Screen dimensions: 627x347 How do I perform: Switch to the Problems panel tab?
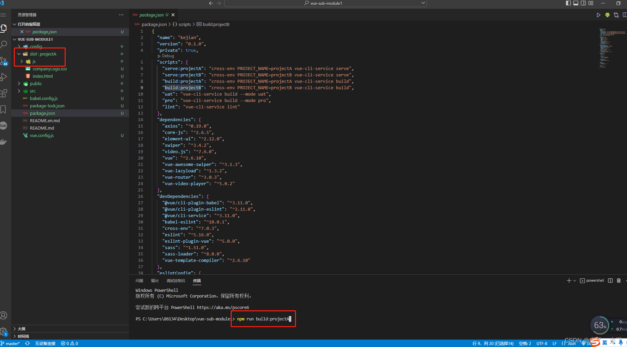point(139,281)
